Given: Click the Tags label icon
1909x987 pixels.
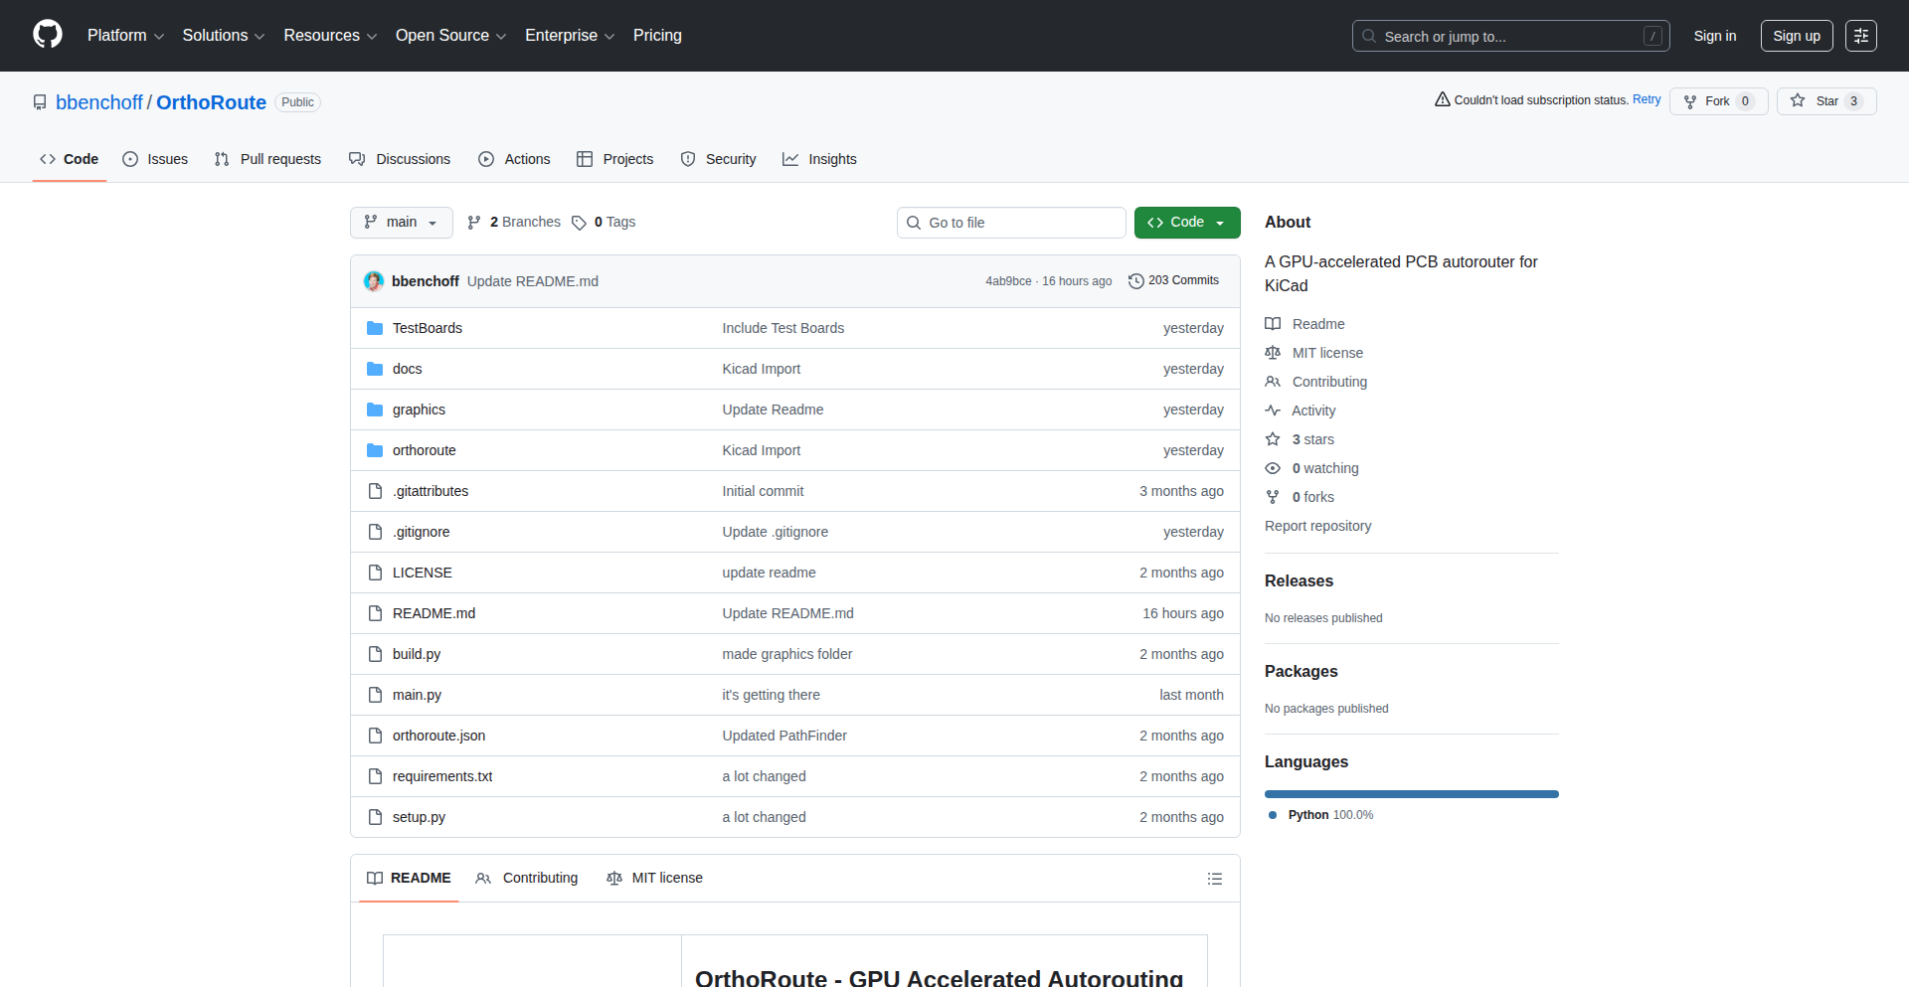Looking at the screenshot, I should click(x=579, y=223).
